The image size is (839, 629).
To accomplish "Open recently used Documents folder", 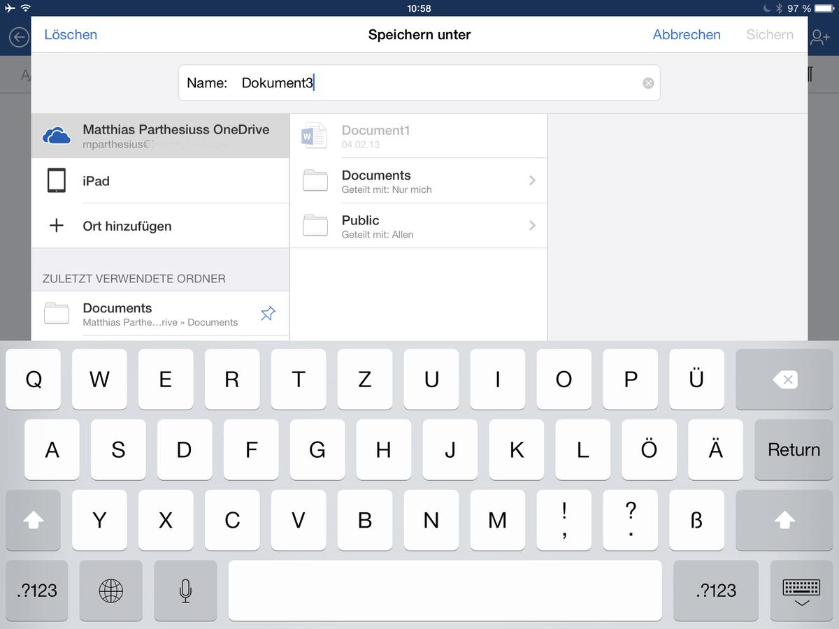I will point(160,314).
